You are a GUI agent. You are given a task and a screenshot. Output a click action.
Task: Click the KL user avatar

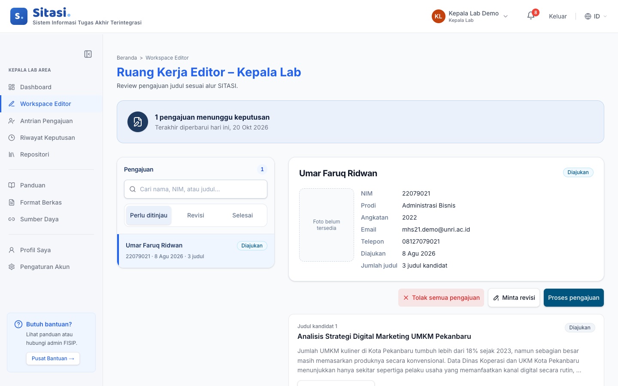[438, 16]
